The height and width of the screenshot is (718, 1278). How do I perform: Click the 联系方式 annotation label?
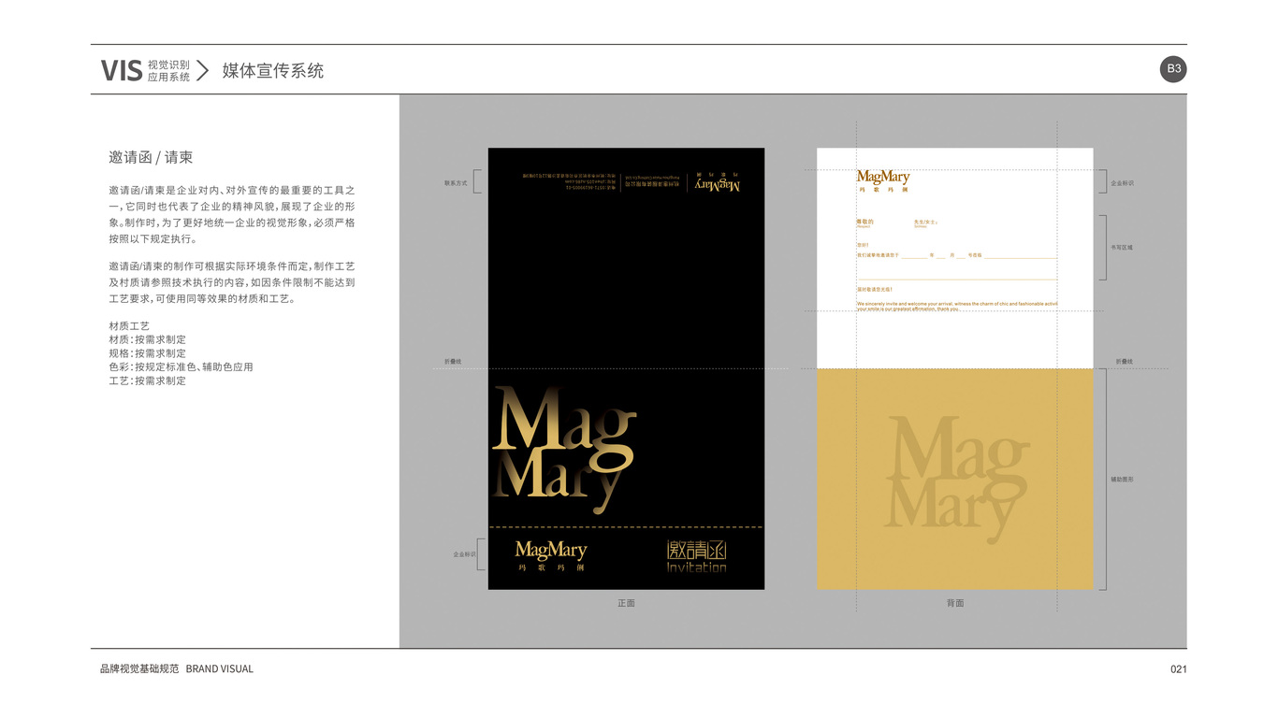click(455, 183)
